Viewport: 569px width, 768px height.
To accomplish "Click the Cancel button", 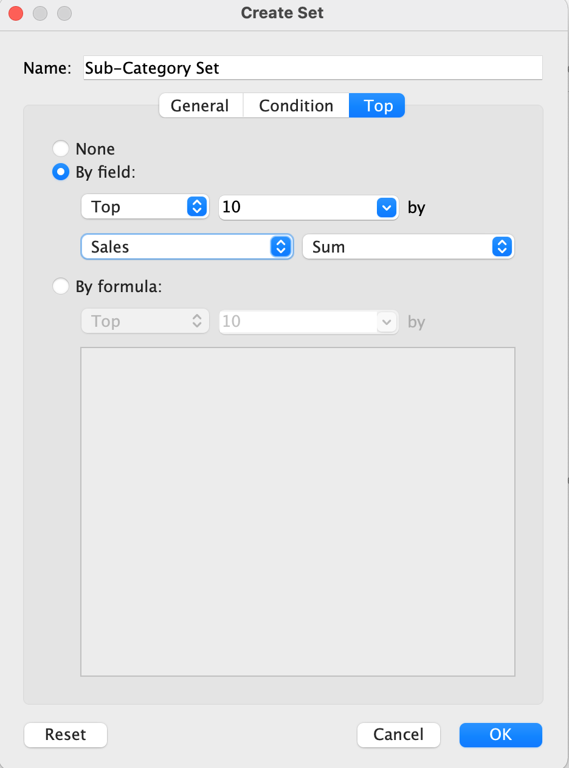I will coord(398,735).
